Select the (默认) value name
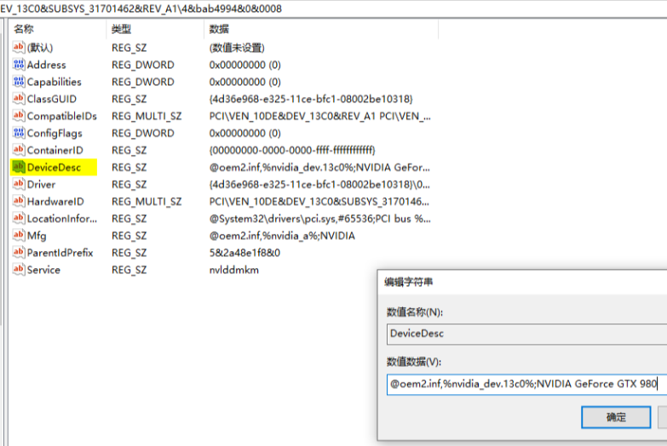667x446 pixels. (x=40, y=48)
